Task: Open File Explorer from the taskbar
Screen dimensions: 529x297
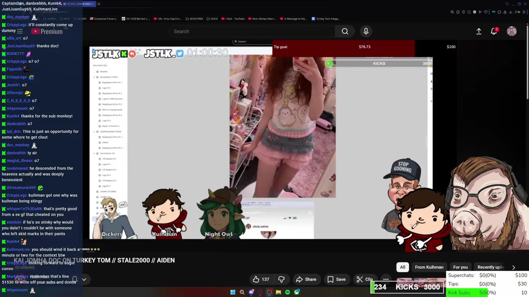Action: (x=278, y=292)
